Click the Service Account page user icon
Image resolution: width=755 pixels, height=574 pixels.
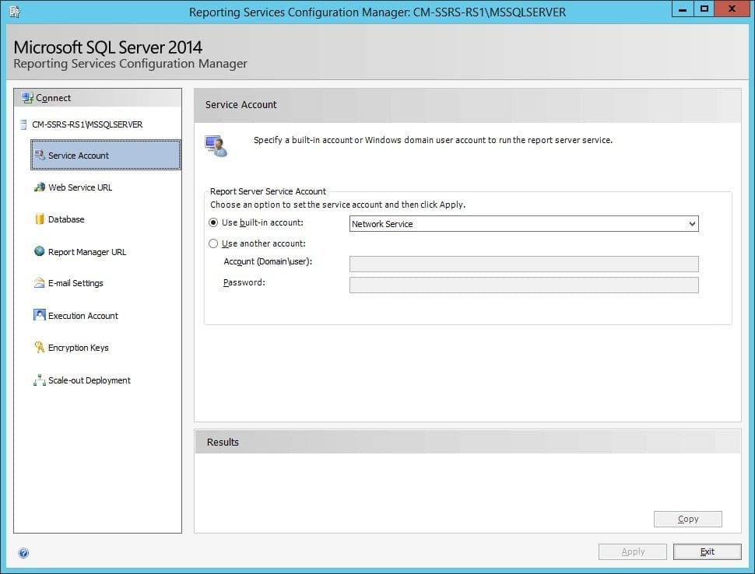coord(216,145)
